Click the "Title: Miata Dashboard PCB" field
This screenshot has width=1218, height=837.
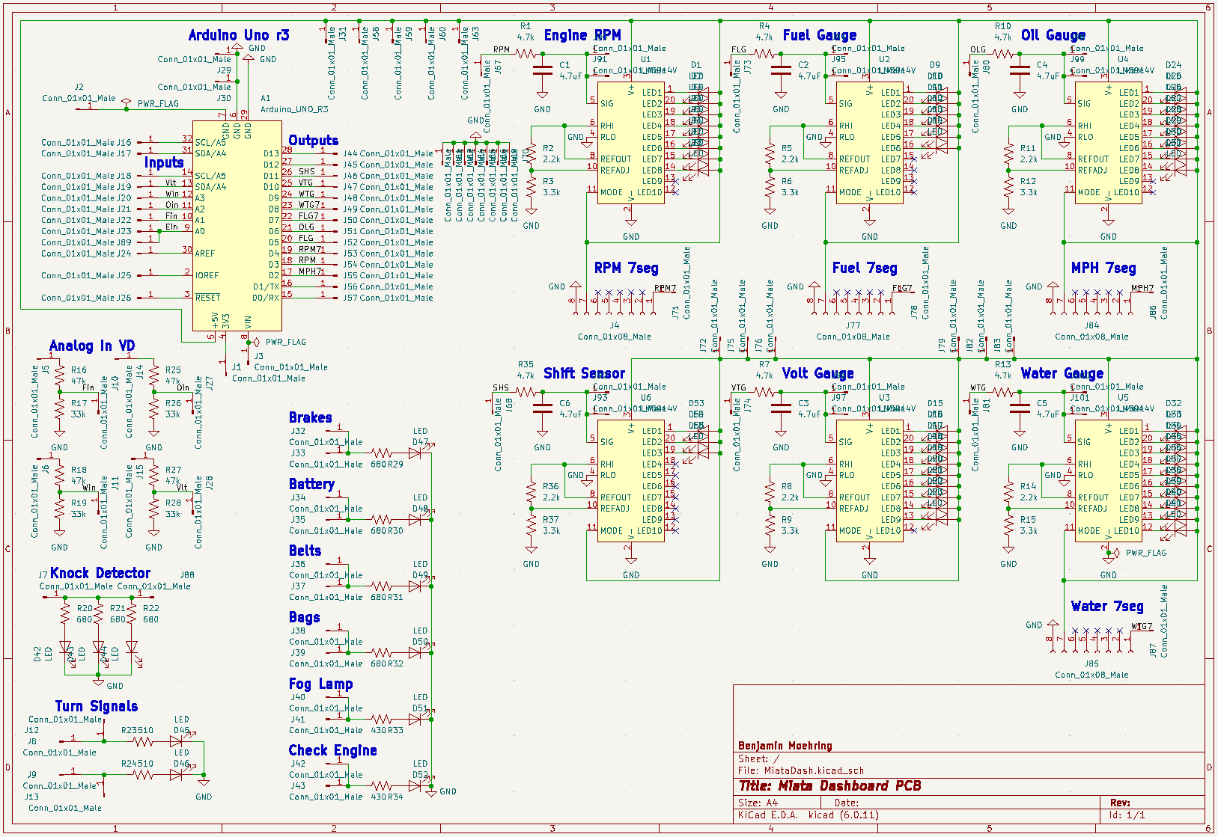(830, 786)
